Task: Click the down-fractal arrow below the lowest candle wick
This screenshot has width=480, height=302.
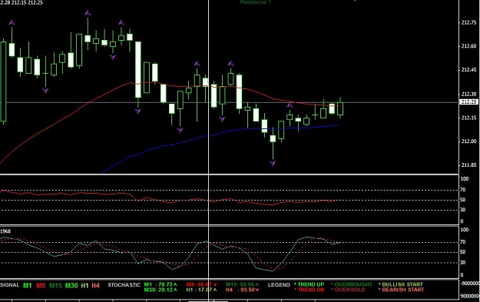Action: coord(273,163)
